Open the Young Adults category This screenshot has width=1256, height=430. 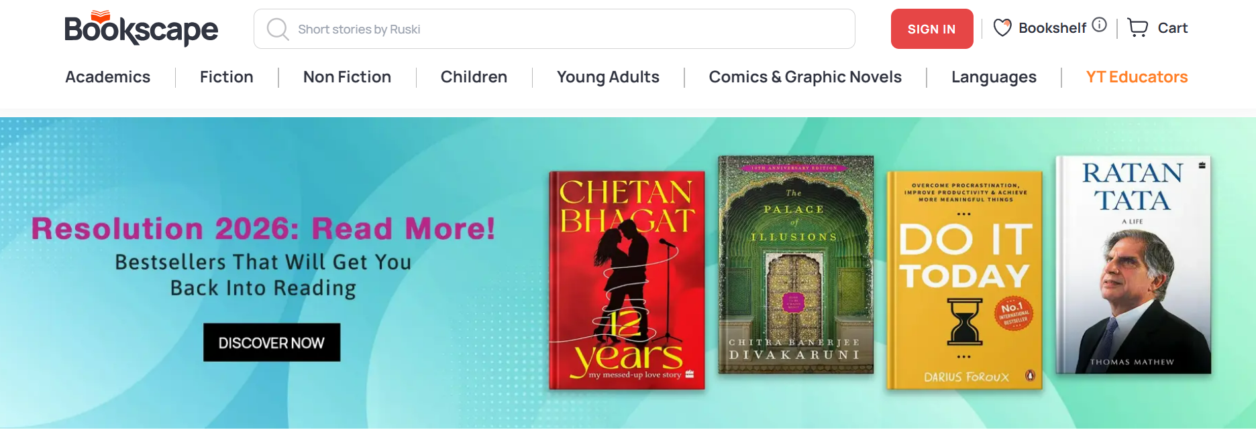tap(608, 77)
